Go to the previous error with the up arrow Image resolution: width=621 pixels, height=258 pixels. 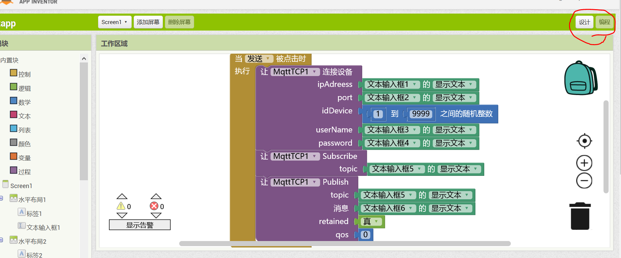click(156, 197)
